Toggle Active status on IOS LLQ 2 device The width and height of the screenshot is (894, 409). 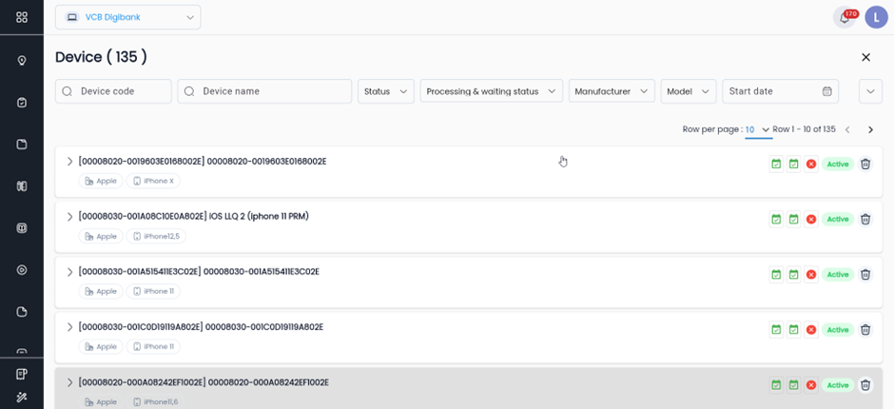(x=837, y=219)
